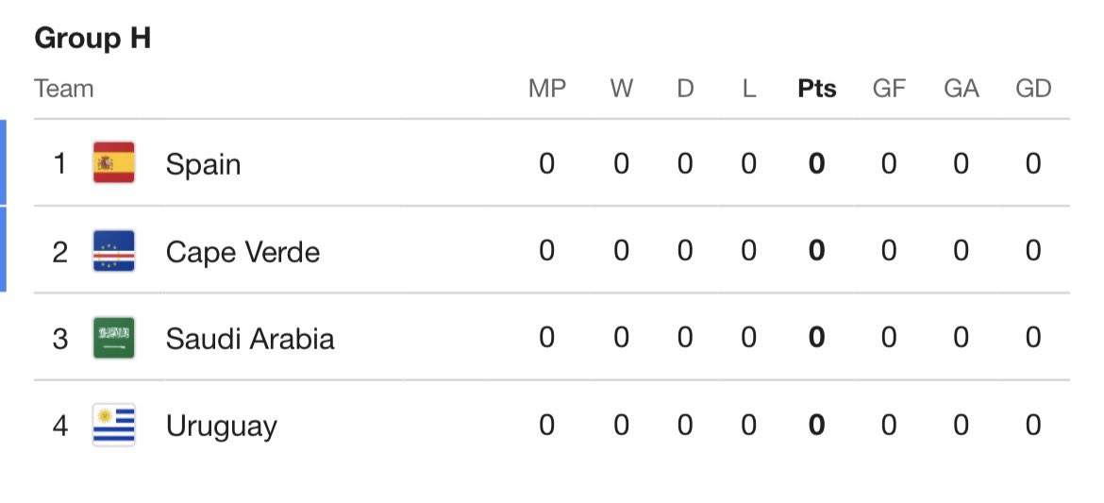Image resolution: width=1104 pixels, height=503 pixels.
Task: Click Uruguay's goal difference value
Action: tap(1033, 425)
